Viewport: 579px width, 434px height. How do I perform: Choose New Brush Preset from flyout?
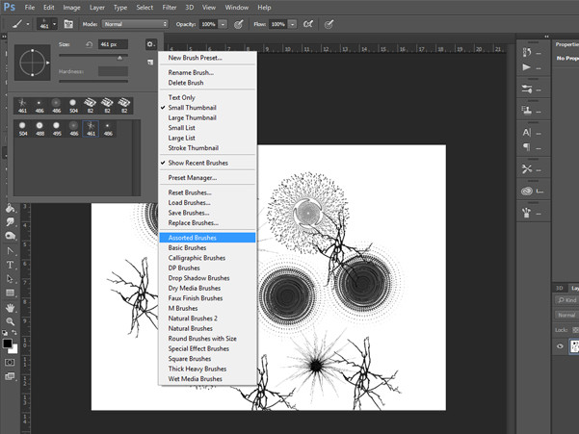(195, 58)
